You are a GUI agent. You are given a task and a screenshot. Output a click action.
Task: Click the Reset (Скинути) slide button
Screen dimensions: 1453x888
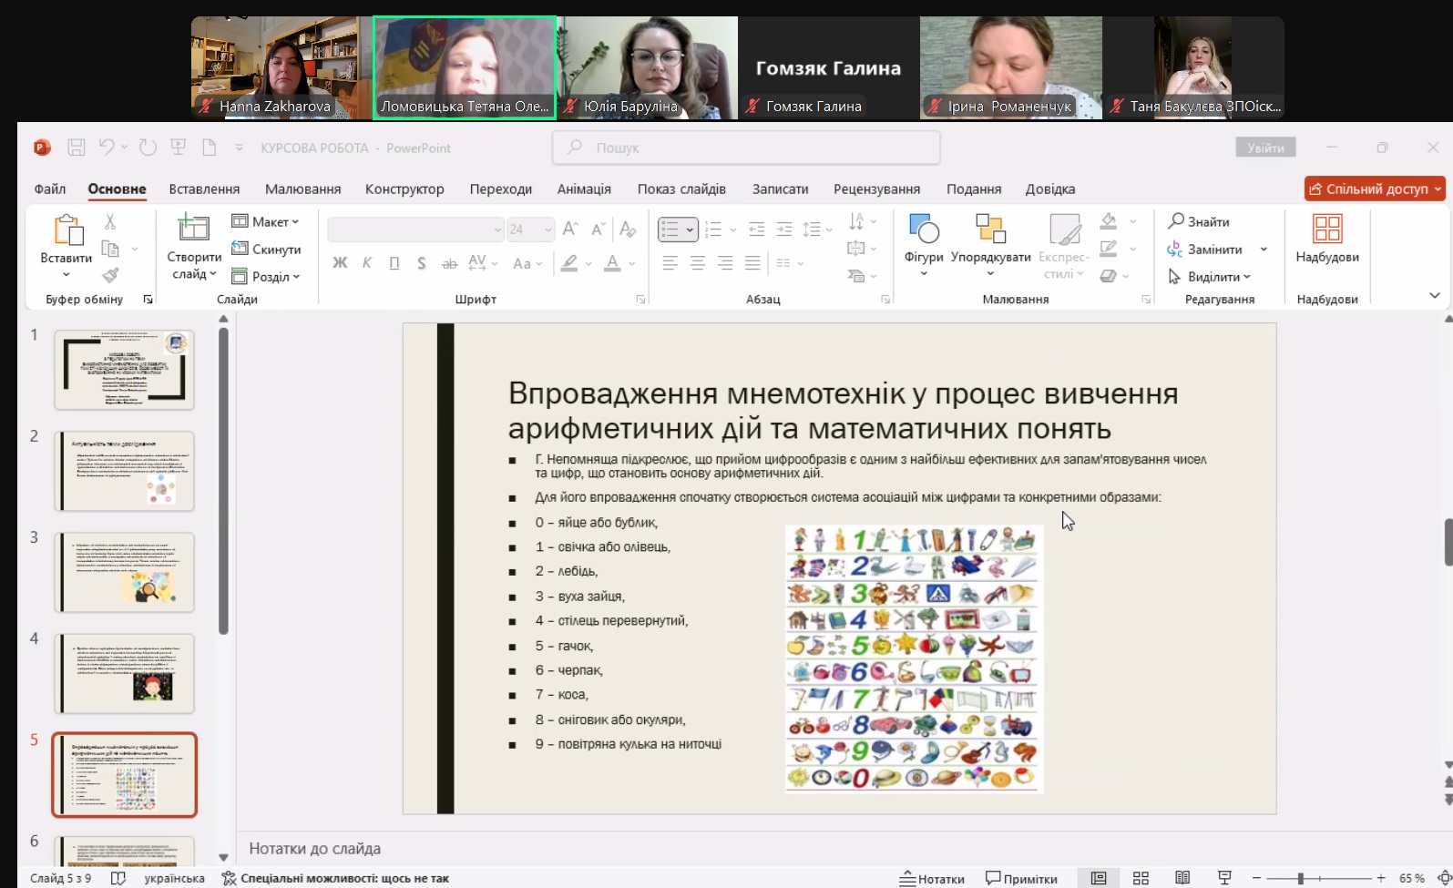[x=266, y=250]
